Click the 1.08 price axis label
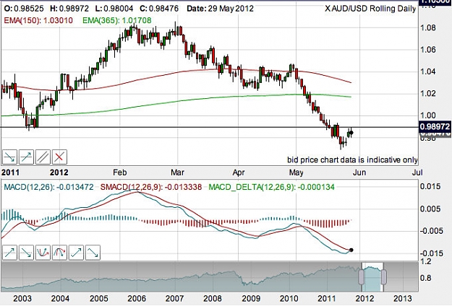This screenshot has width=452, height=306. coord(428,28)
